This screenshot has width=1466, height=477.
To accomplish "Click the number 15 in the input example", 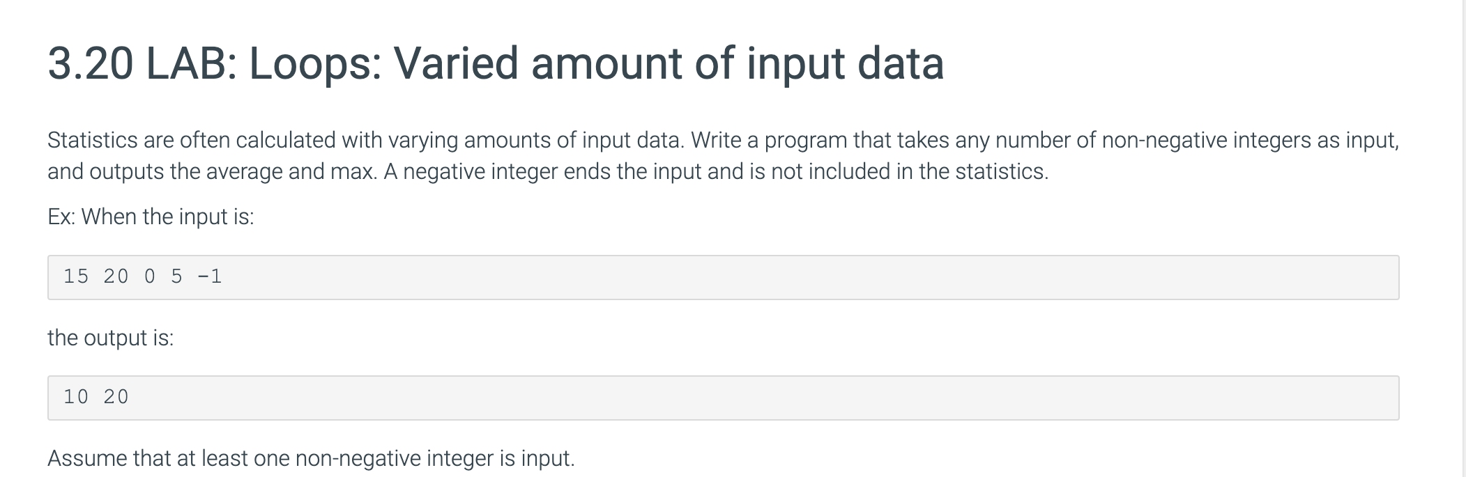I will (76, 277).
